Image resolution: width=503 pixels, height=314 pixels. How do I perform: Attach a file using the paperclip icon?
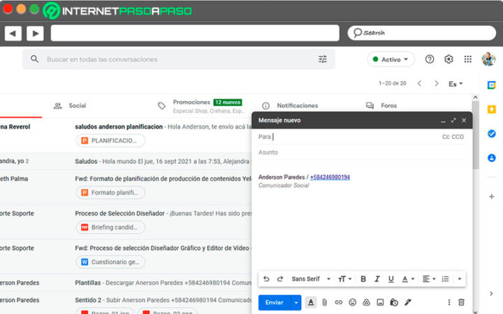[x=325, y=302]
